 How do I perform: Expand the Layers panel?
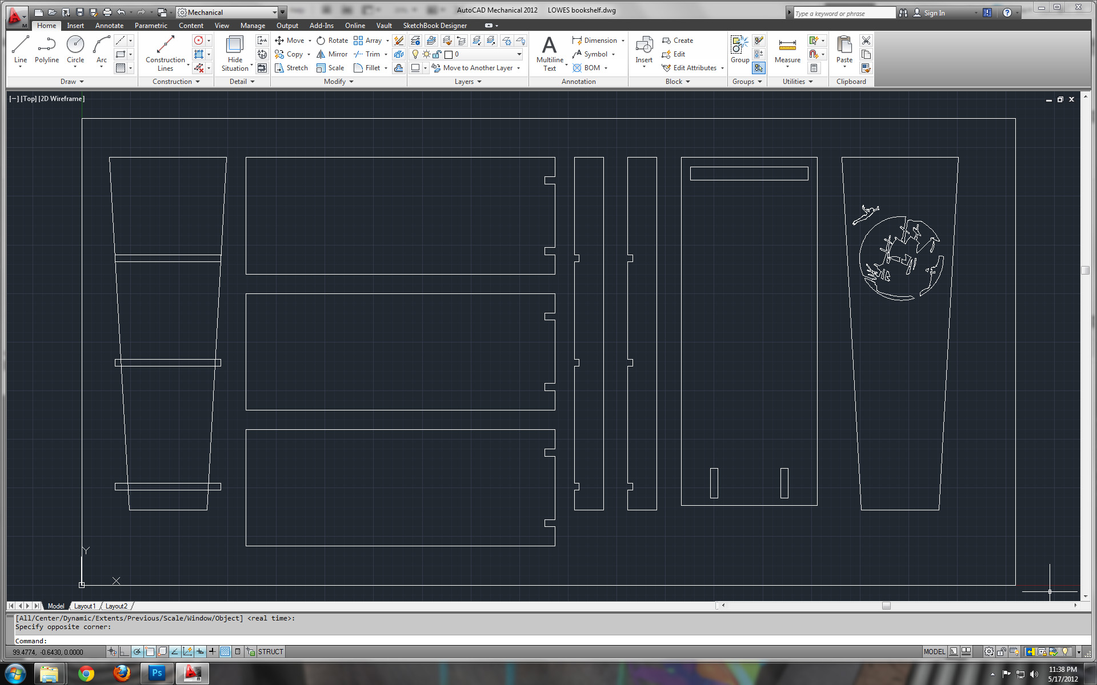click(468, 82)
